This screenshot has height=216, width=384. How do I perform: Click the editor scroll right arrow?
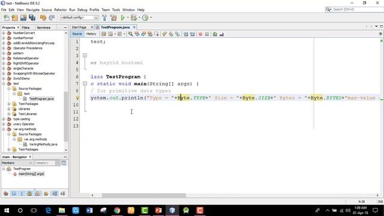tap(377, 195)
